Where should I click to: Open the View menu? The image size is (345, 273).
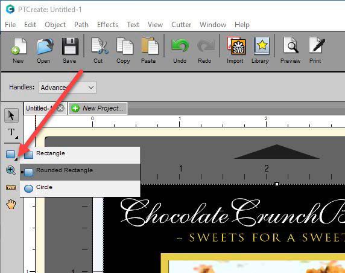tap(156, 25)
